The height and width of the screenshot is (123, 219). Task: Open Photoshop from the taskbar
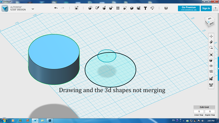pos(50,121)
